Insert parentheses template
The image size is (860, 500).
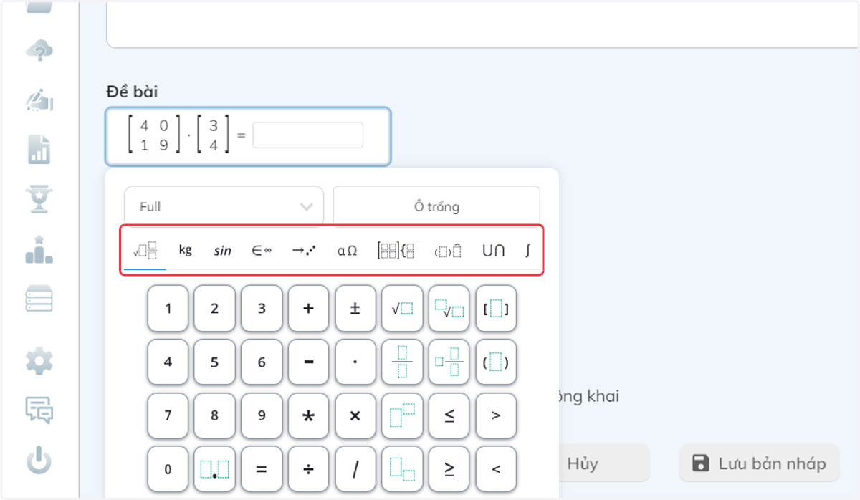tap(496, 362)
